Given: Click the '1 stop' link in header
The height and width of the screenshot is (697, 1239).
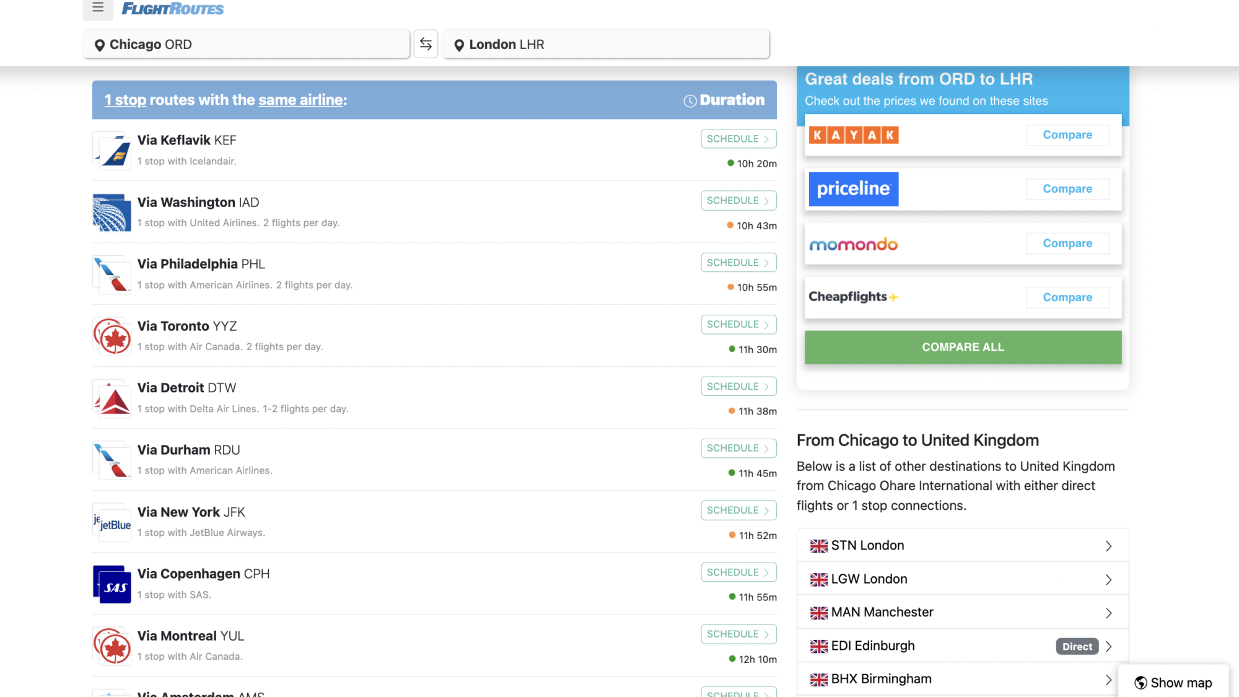Looking at the screenshot, I should click(125, 100).
